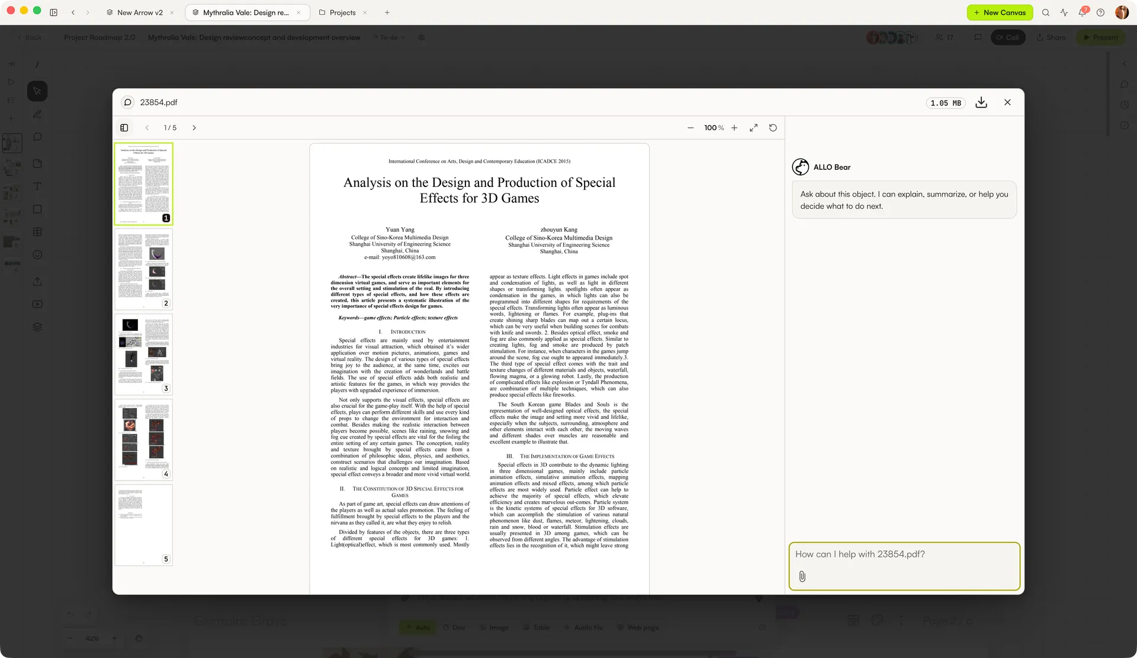Download the 23854.pdf file

(981, 102)
